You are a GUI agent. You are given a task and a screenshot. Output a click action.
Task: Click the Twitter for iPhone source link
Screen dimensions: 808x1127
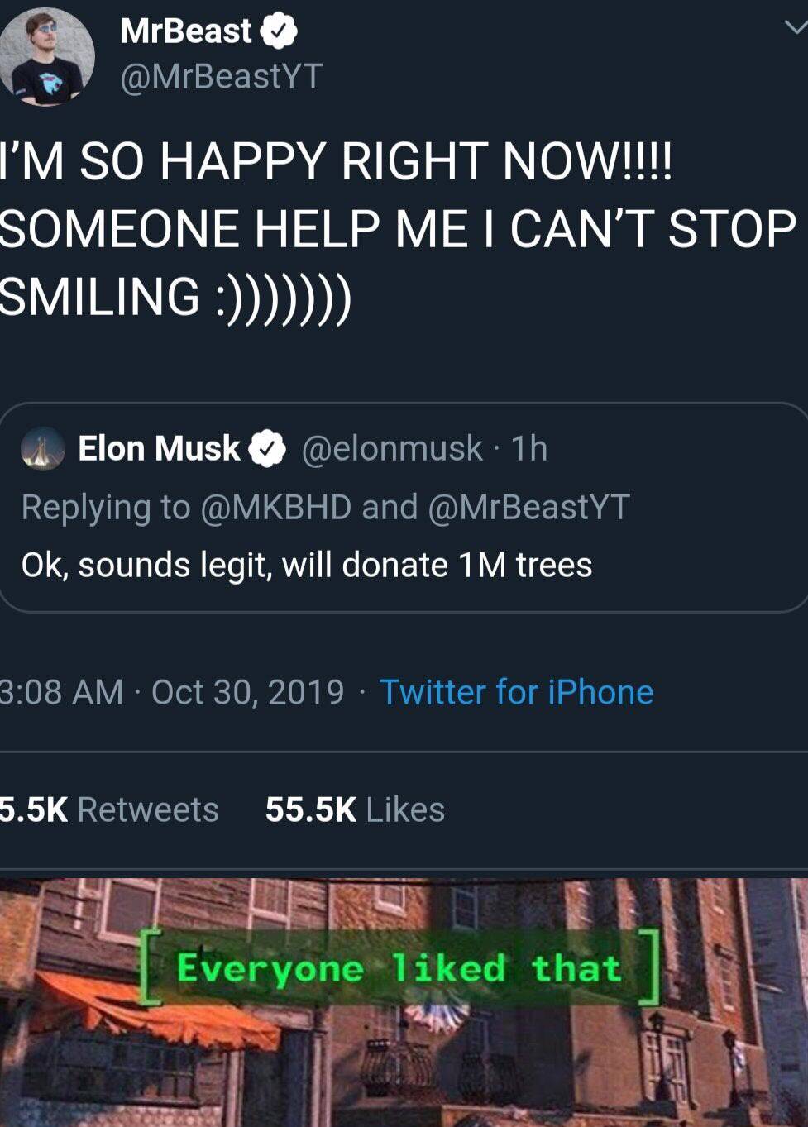pos(516,692)
